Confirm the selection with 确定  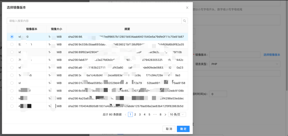coord(183,129)
